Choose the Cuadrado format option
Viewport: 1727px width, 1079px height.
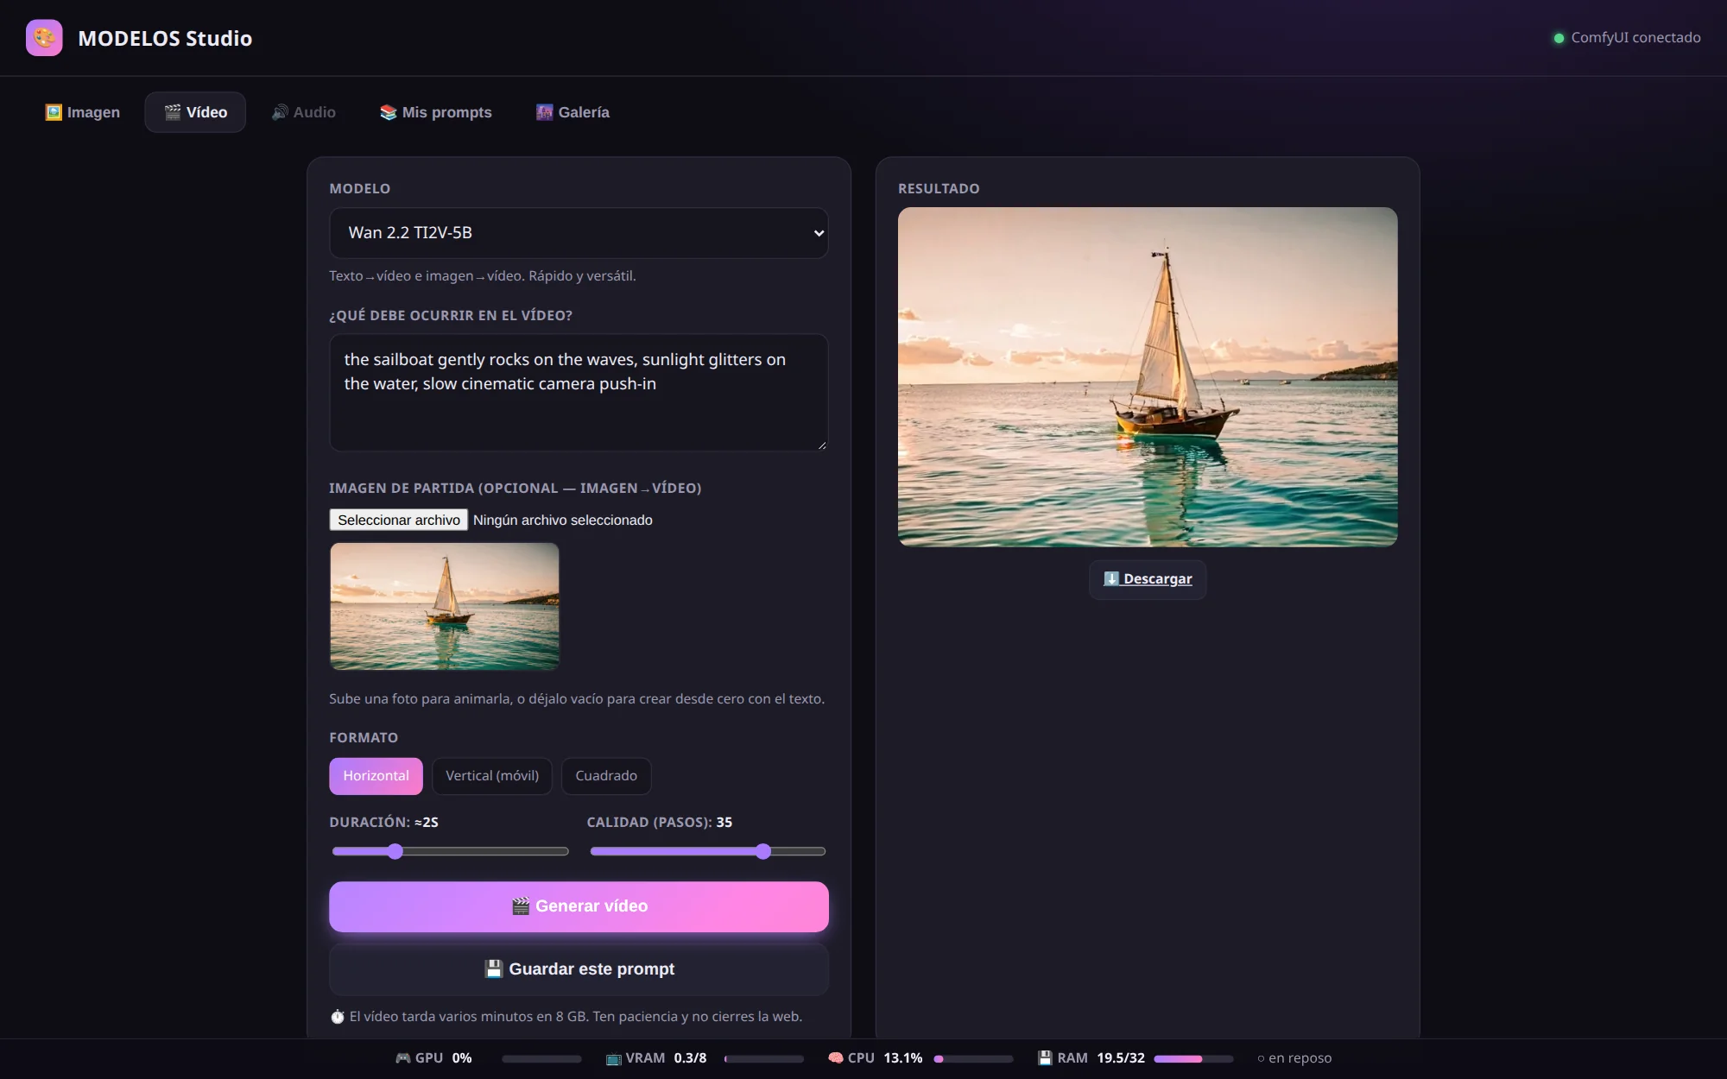point(606,776)
